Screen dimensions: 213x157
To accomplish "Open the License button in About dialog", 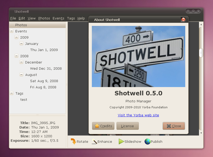I will click(128, 126).
